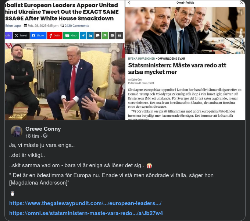Viewport: 250px width, 221px height.
Task: Click the dark speech bubble comment icon
Action: point(97,35)
